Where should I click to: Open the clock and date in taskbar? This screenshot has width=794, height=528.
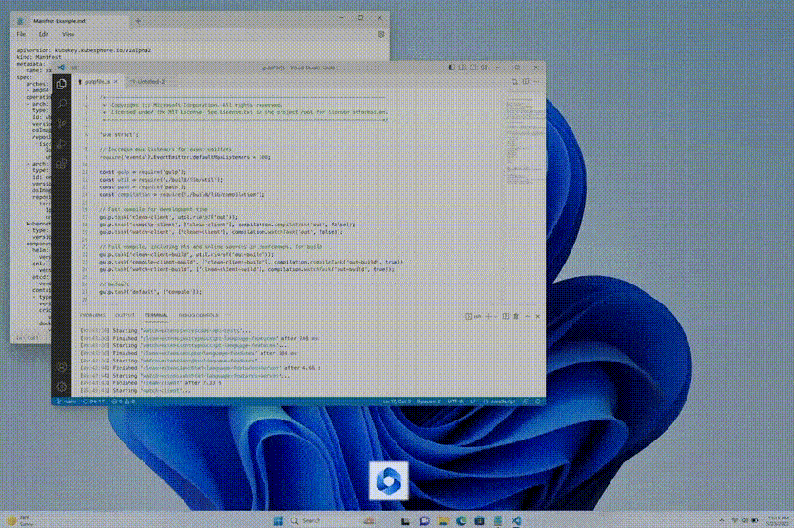[778, 520]
